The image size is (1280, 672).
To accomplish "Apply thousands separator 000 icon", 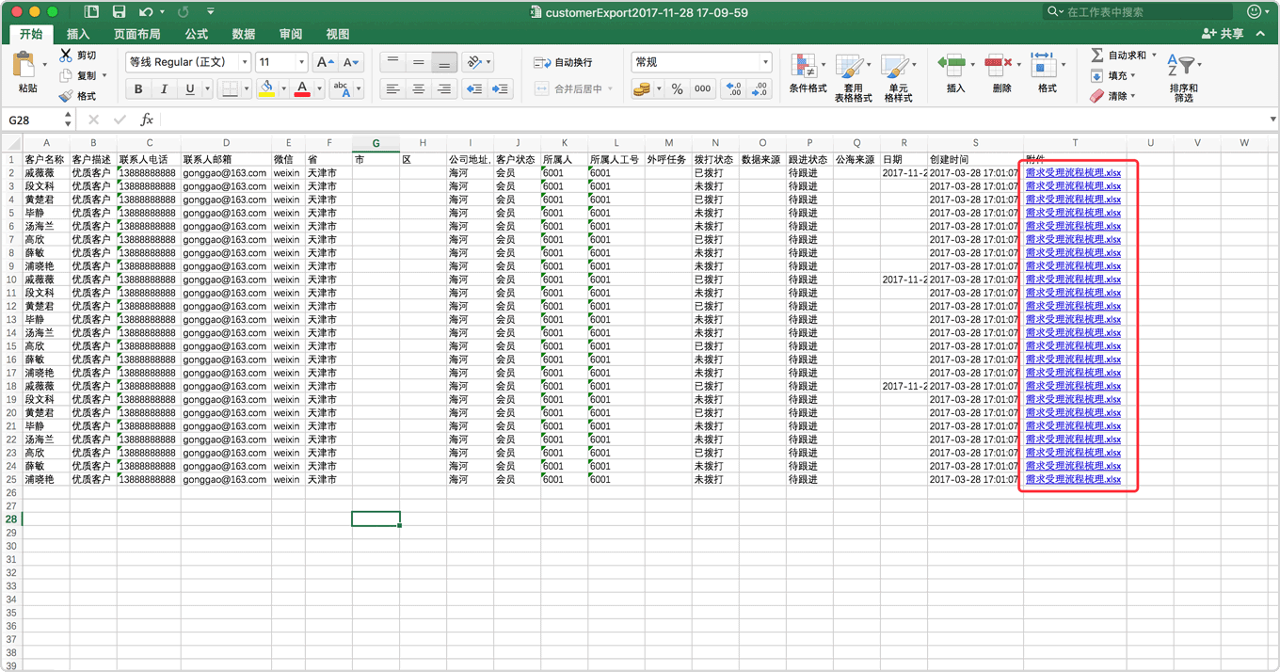I will pos(702,88).
